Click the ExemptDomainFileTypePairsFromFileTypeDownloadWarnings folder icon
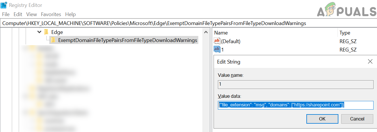 click(x=53, y=40)
